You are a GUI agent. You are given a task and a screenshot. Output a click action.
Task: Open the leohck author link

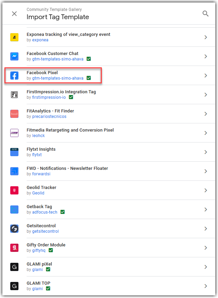(x=38, y=136)
